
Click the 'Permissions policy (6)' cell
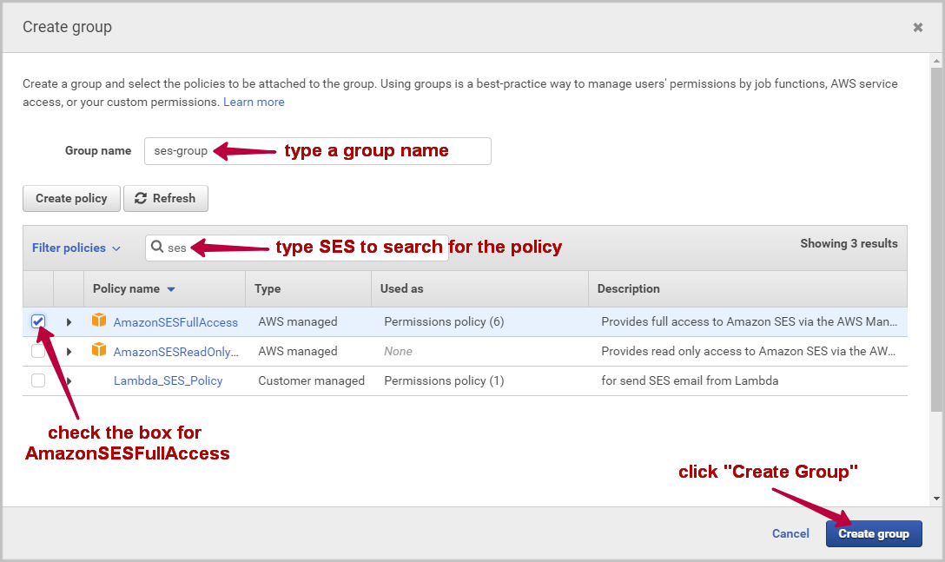click(x=444, y=322)
